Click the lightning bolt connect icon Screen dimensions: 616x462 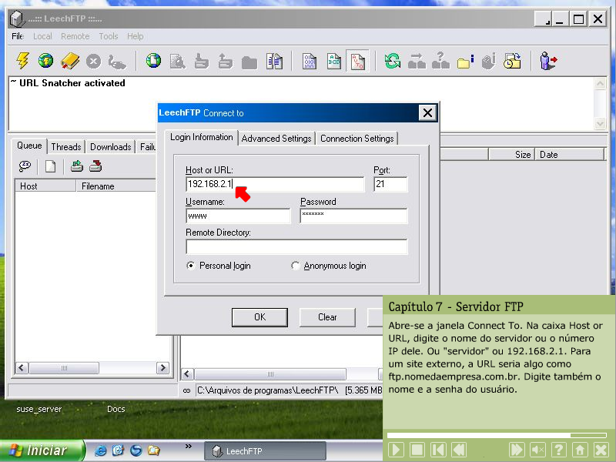tap(22, 61)
